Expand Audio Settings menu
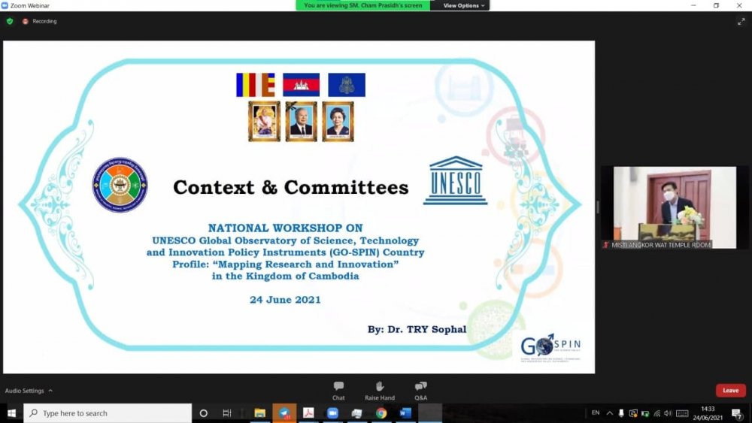The image size is (752, 423). click(x=29, y=391)
